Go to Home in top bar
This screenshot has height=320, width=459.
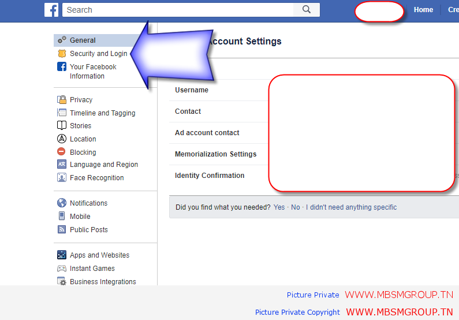423,10
